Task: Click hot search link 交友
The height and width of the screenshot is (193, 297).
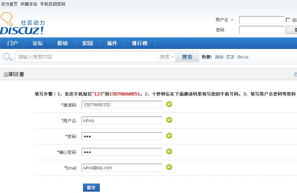Action: pos(230,57)
